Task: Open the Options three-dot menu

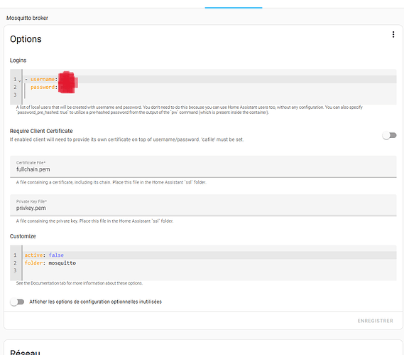Action: [393, 34]
